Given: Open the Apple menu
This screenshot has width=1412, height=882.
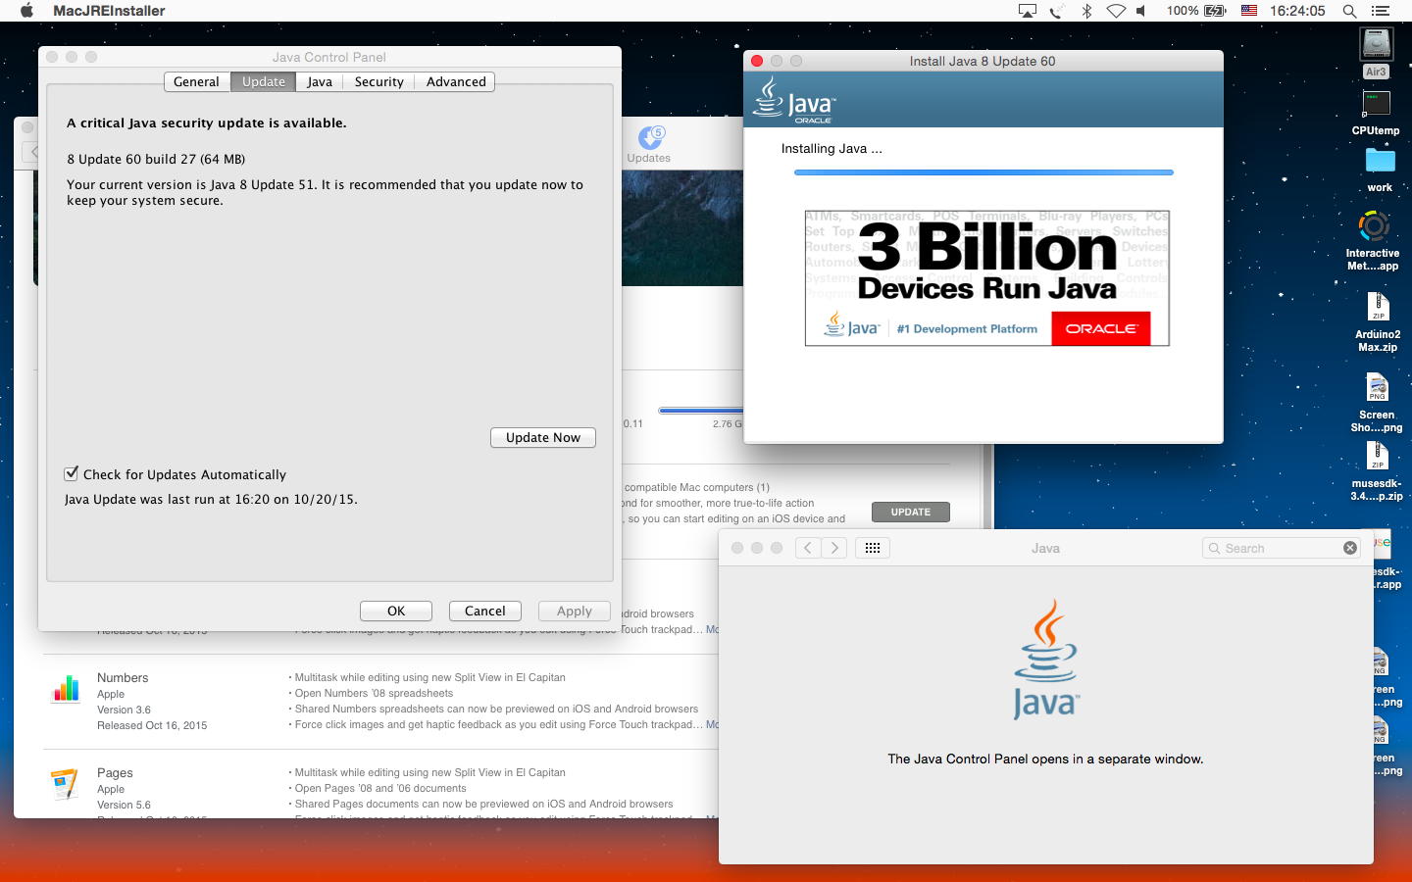Looking at the screenshot, I should [27, 11].
